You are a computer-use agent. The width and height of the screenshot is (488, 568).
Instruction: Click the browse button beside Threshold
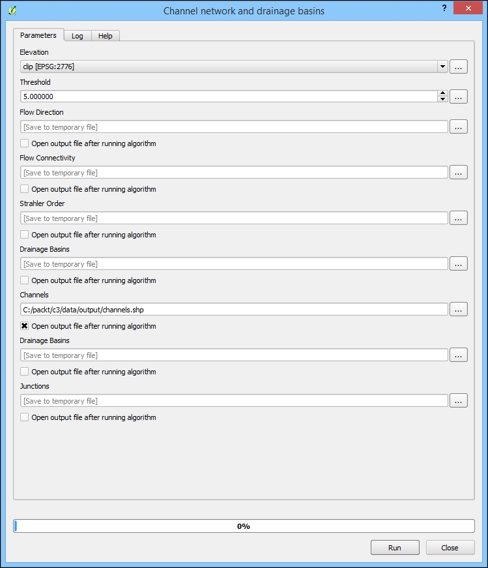point(459,97)
